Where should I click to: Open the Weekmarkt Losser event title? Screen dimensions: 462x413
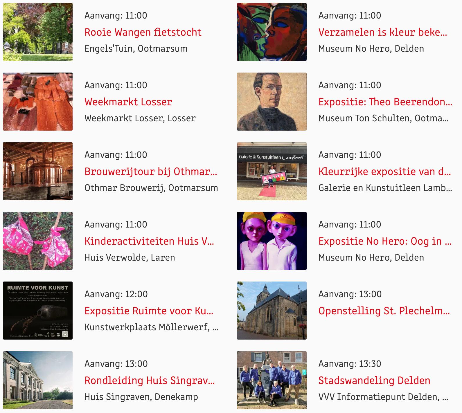tap(128, 102)
